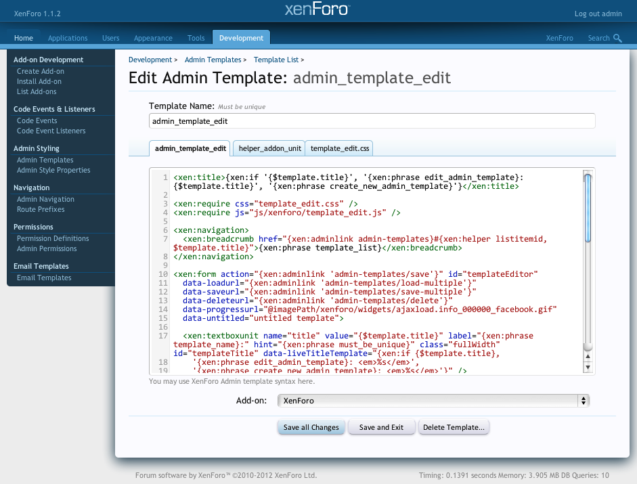Viewport: 637px width, 484px height.
Task: Open the Users menu tab
Action: coord(110,38)
